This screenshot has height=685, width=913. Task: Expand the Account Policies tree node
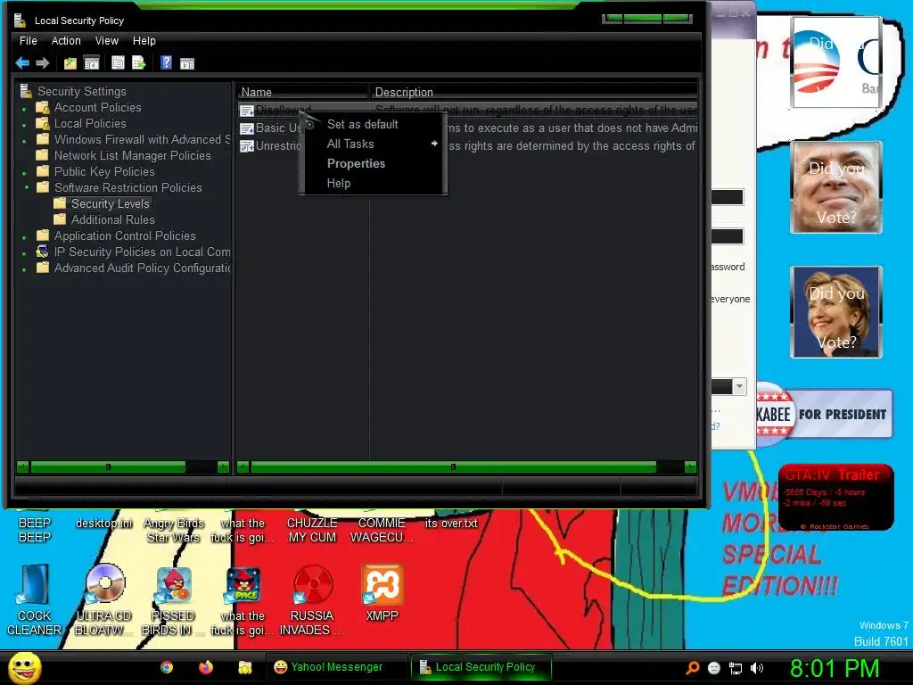coord(24,109)
